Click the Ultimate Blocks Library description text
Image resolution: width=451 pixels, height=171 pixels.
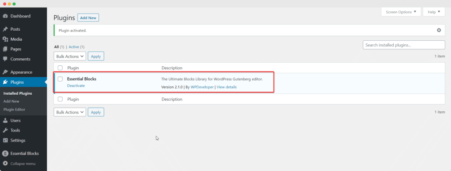pyautogui.click(x=212, y=79)
